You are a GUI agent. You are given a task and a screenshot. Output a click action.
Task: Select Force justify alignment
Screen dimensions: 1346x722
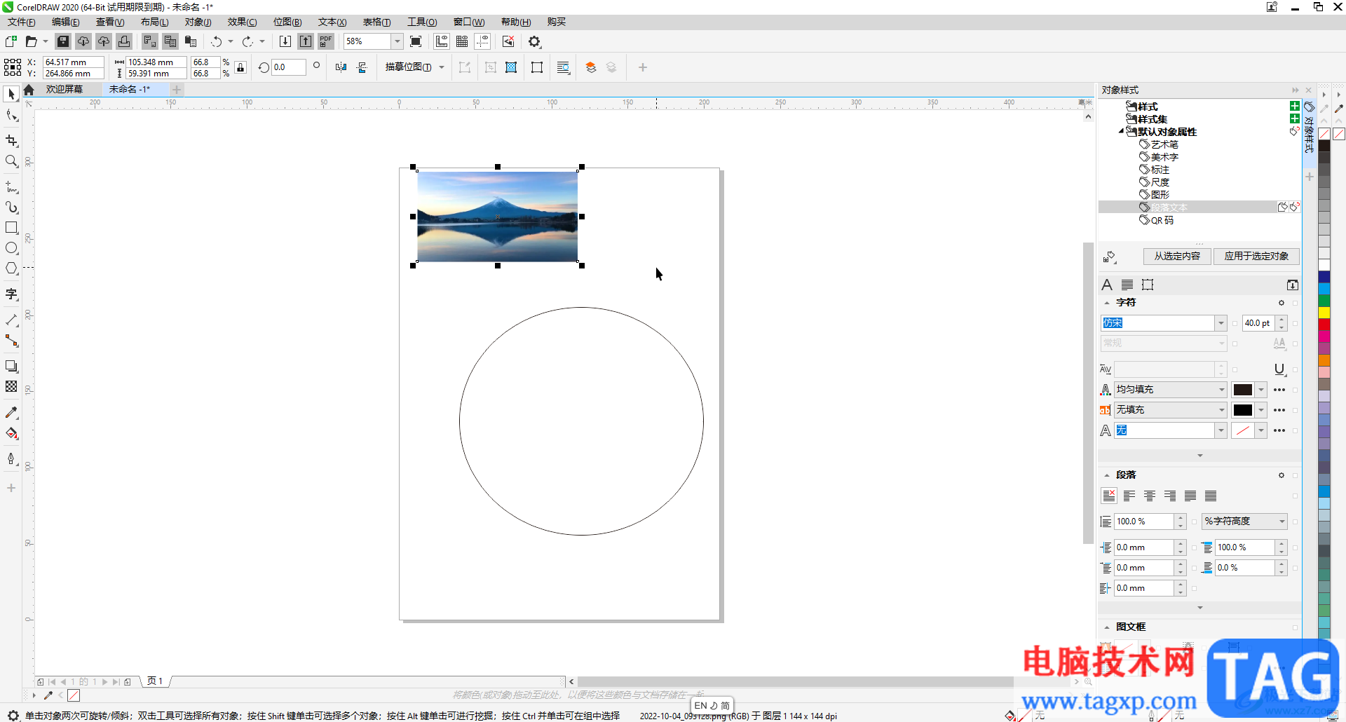click(x=1211, y=496)
